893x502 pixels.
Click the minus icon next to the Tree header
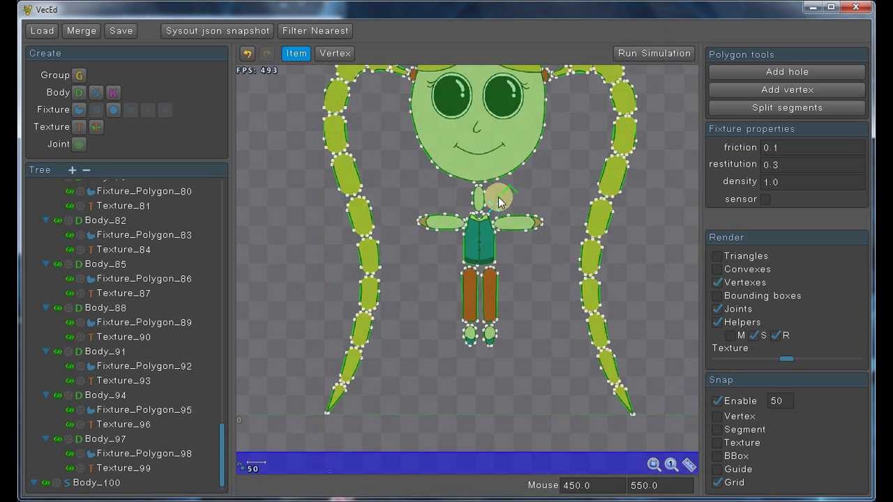(87, 170)
